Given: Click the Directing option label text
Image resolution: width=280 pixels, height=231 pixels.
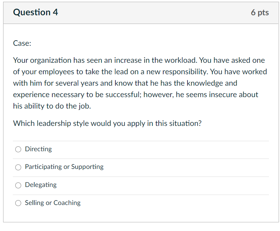Looking at the screenshot, I should point(38,149).
